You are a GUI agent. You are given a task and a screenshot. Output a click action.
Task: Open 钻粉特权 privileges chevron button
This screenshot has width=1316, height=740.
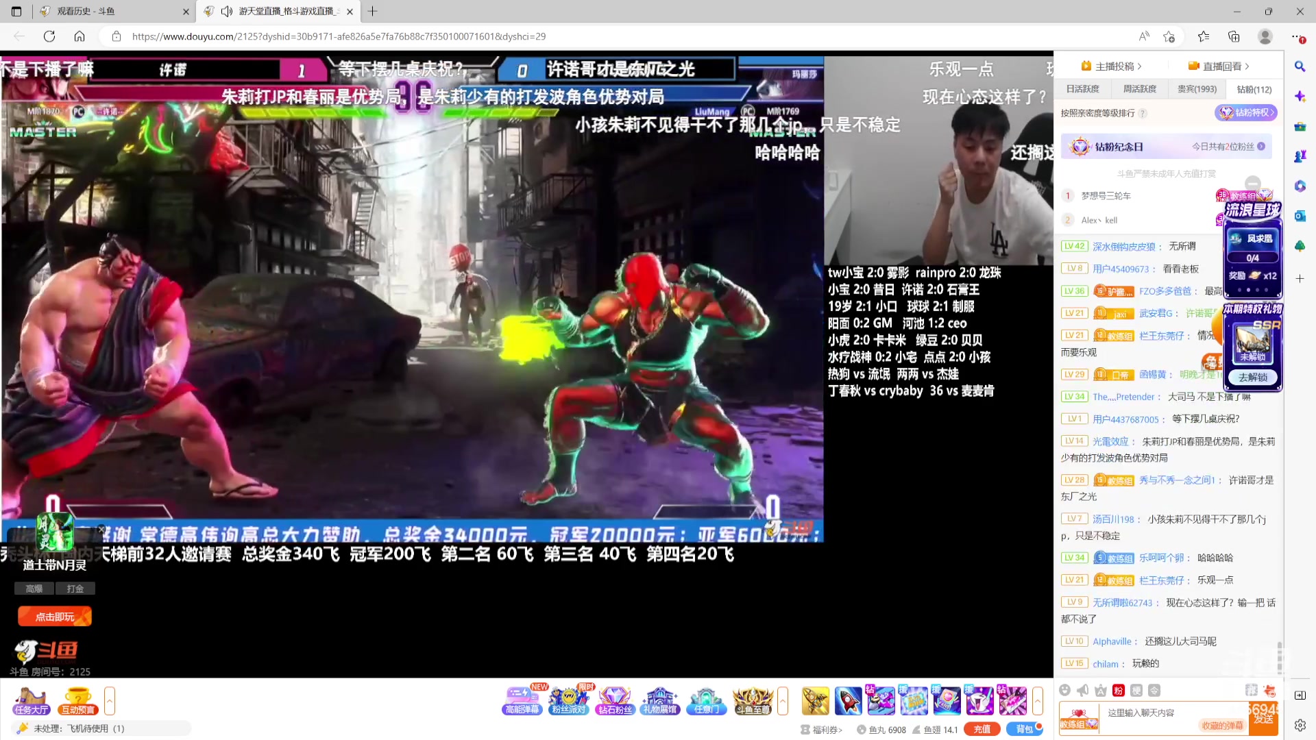[x=1246, y=112]
